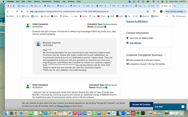This screenshot has height=117, width=188.
Task: Open the New Chrome available menu
Action: pyautogui.click(x=174, y=11)
